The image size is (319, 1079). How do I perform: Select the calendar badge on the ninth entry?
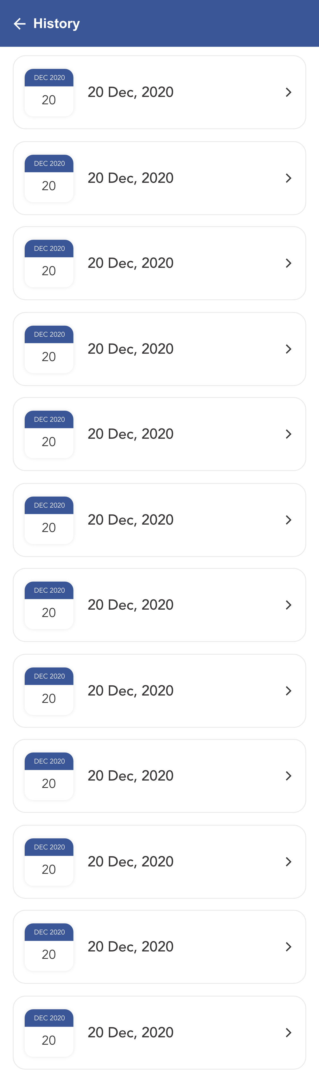click(49, 776)
